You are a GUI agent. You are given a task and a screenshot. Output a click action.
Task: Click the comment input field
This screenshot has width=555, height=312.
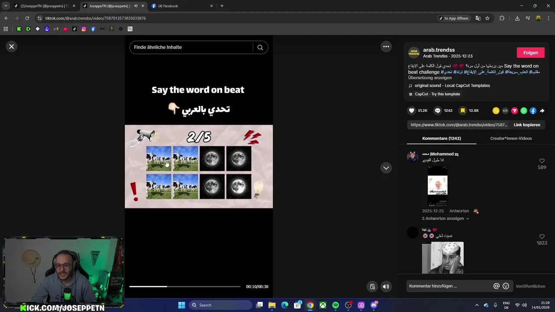[x=449, y=286]
